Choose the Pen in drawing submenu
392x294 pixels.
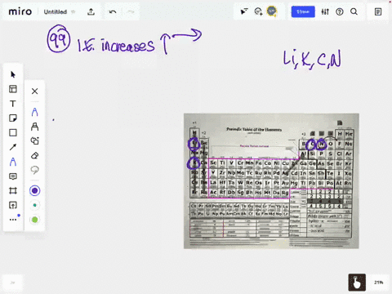click(x=34, y=112)
